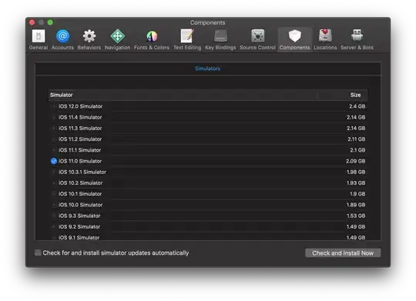Switch to Text Editing preferences
Viewport: 416px width, 301px height.
coord(187,39)
